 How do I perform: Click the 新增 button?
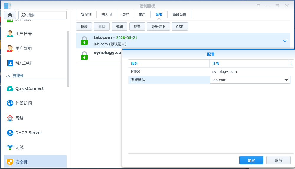tap(84, 27)
